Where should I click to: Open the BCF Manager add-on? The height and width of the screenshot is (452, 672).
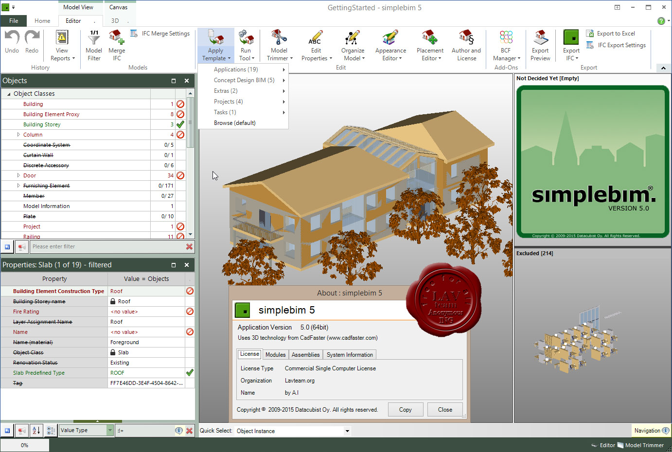click(x=506, y=46)
